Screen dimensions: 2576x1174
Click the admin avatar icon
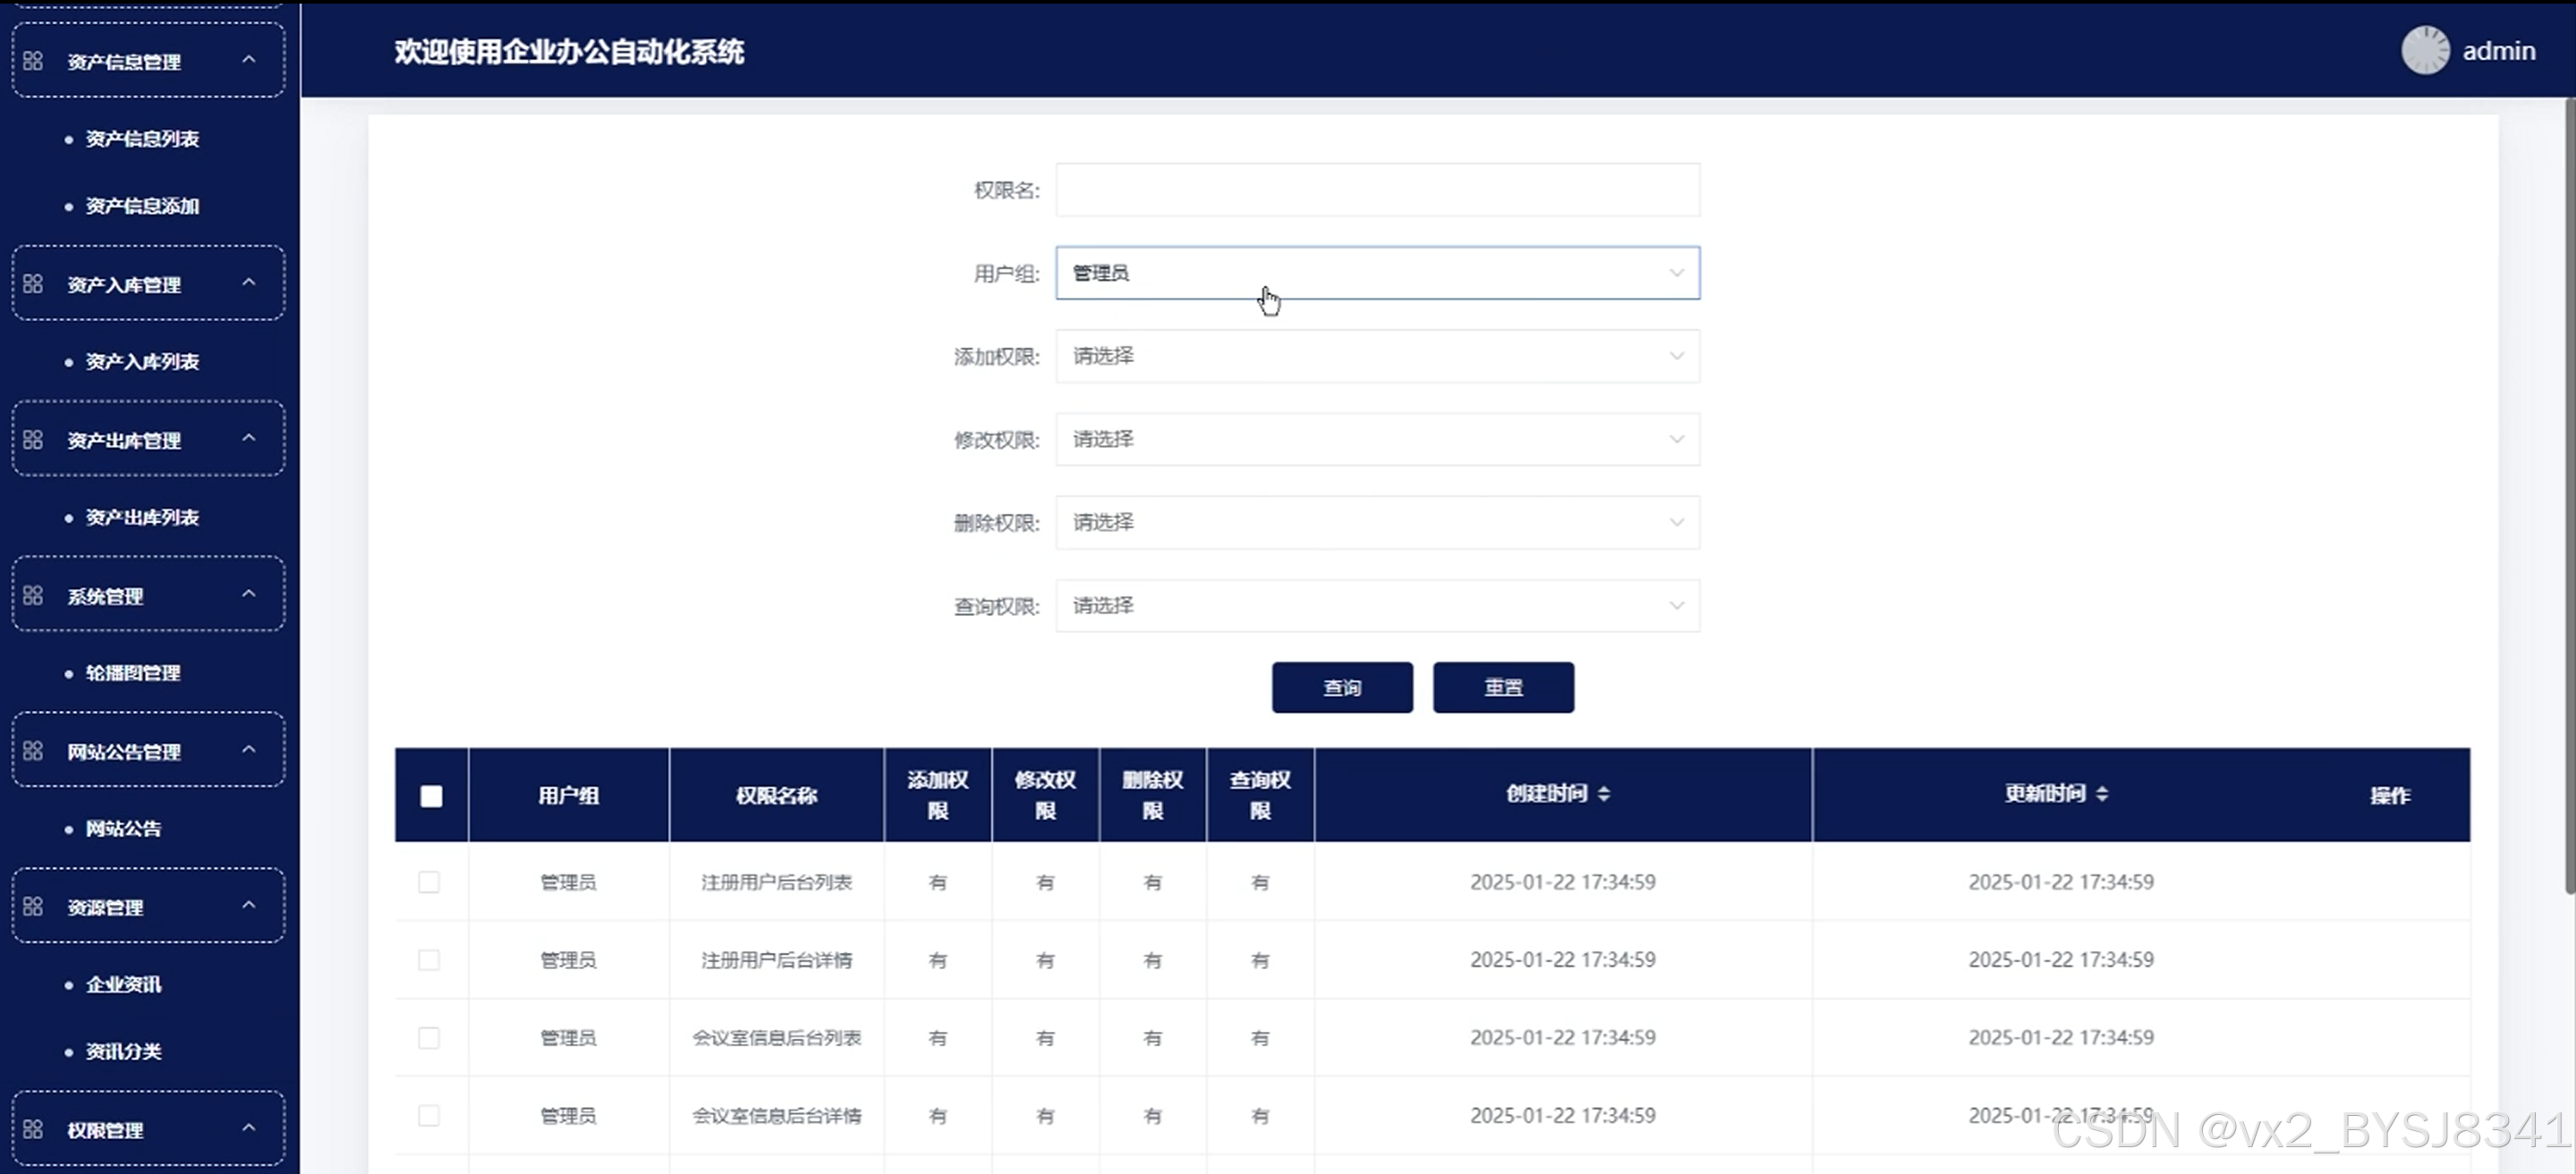click(2424, 50)
